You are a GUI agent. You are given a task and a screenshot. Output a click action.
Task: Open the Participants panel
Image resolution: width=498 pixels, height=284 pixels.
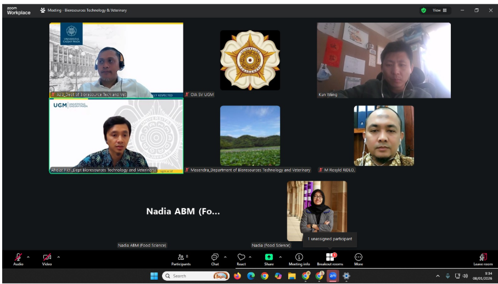181,258
